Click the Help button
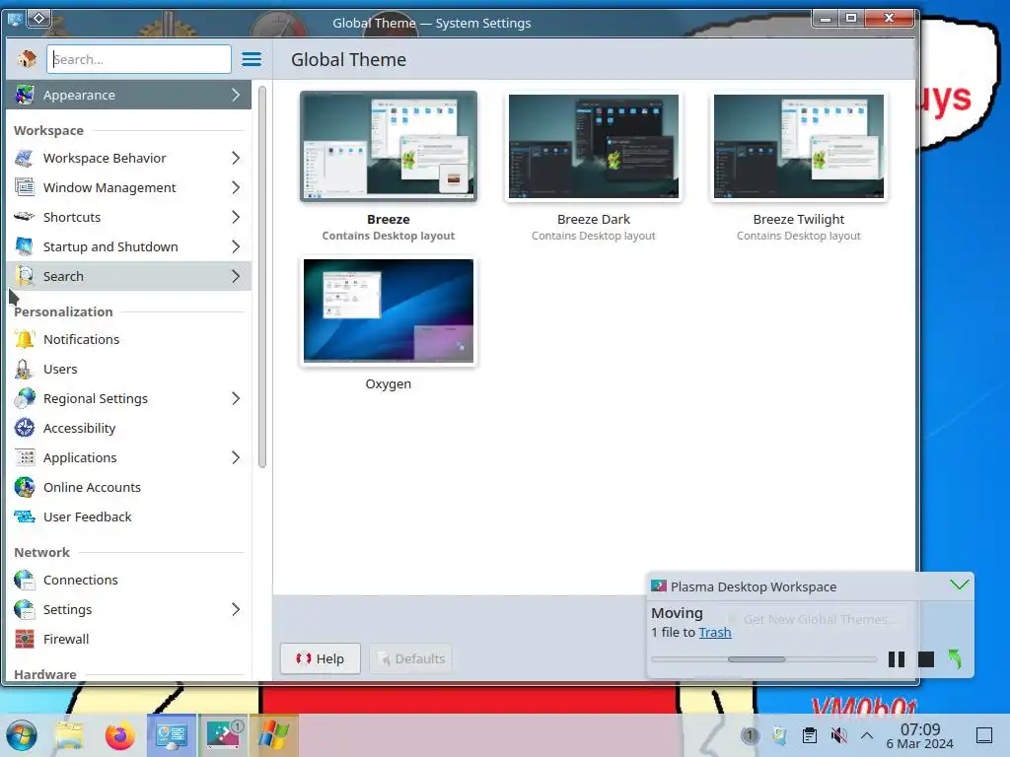The height and width of the screenshot is (757, 1010). 321,658
